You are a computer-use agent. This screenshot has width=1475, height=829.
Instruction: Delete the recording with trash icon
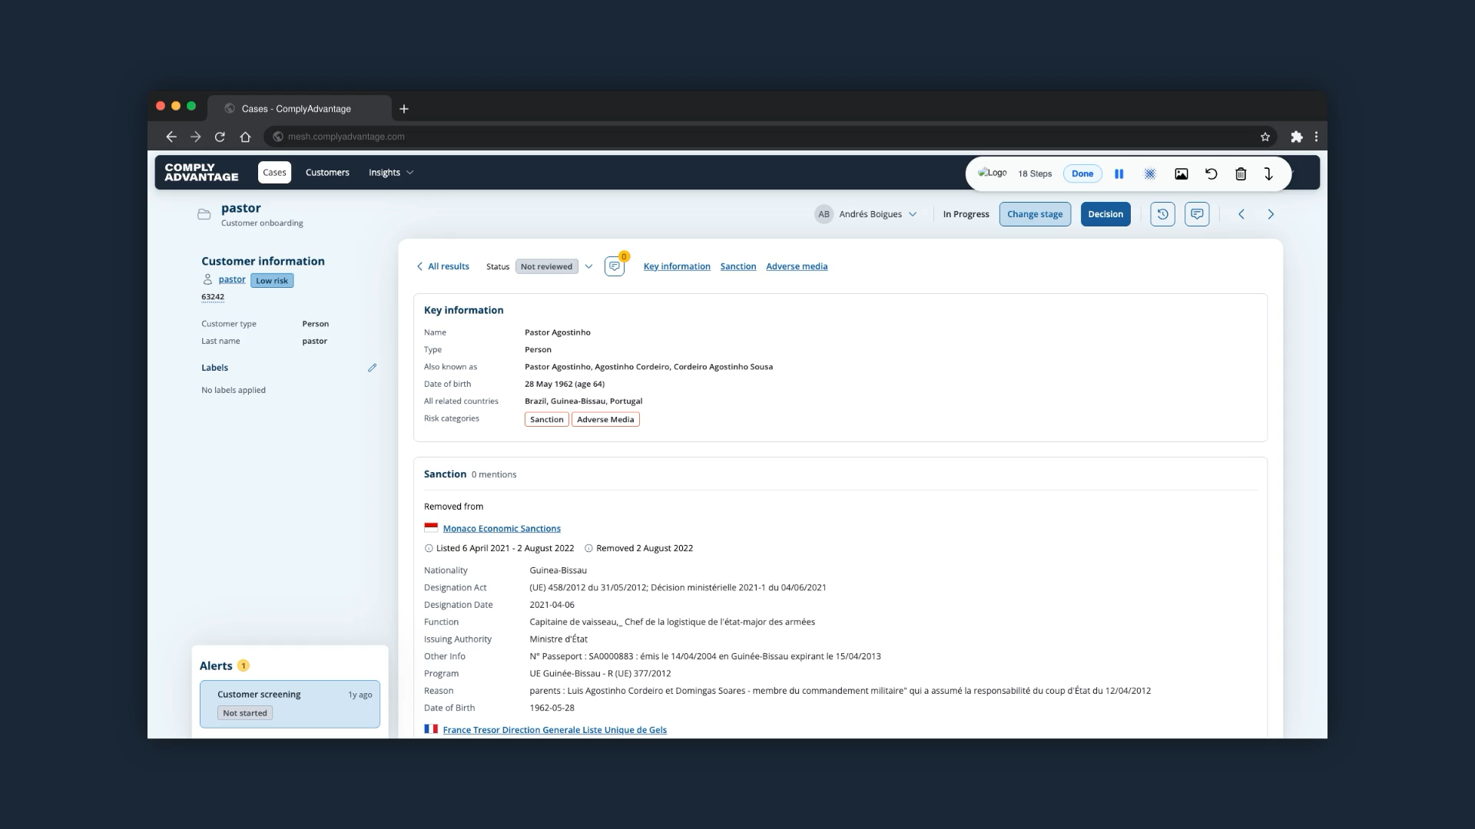1241,174
